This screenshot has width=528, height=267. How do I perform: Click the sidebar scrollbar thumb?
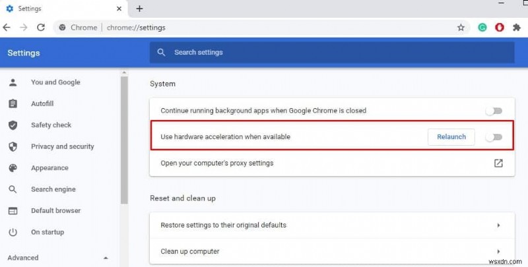click(124, 140)
